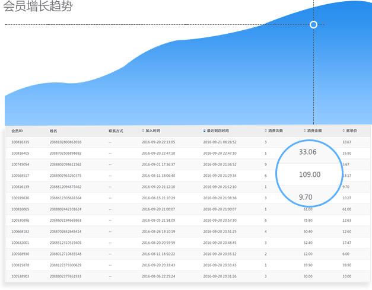Click join time 2016-08-06 22:25:24
The width and height of the screenshot is (372, 290).
click(158, 276)
